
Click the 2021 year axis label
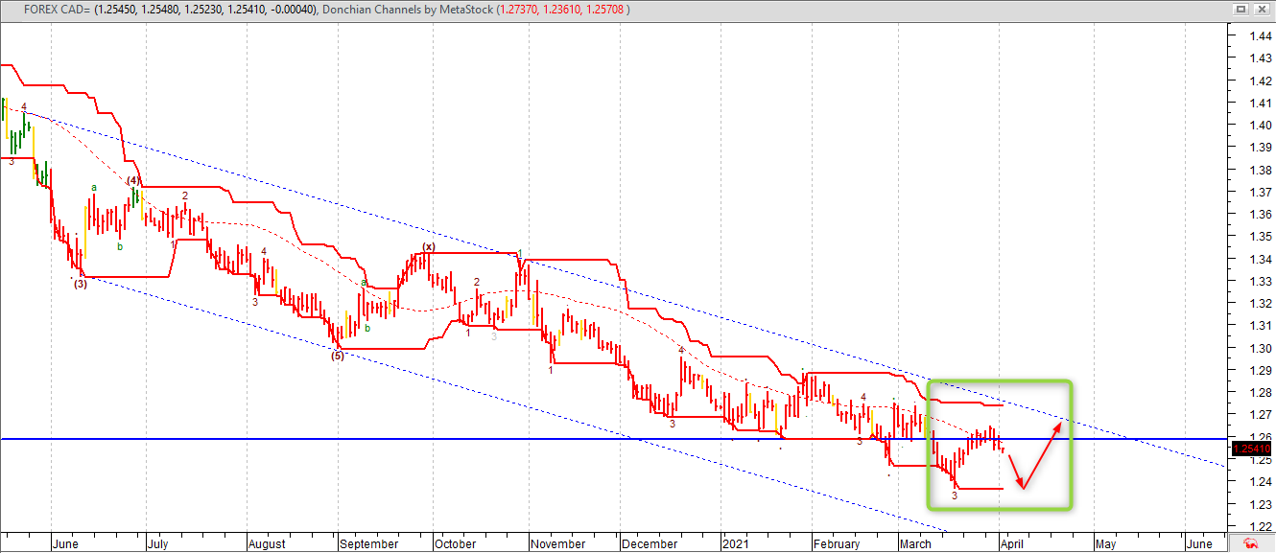[734, 543]
